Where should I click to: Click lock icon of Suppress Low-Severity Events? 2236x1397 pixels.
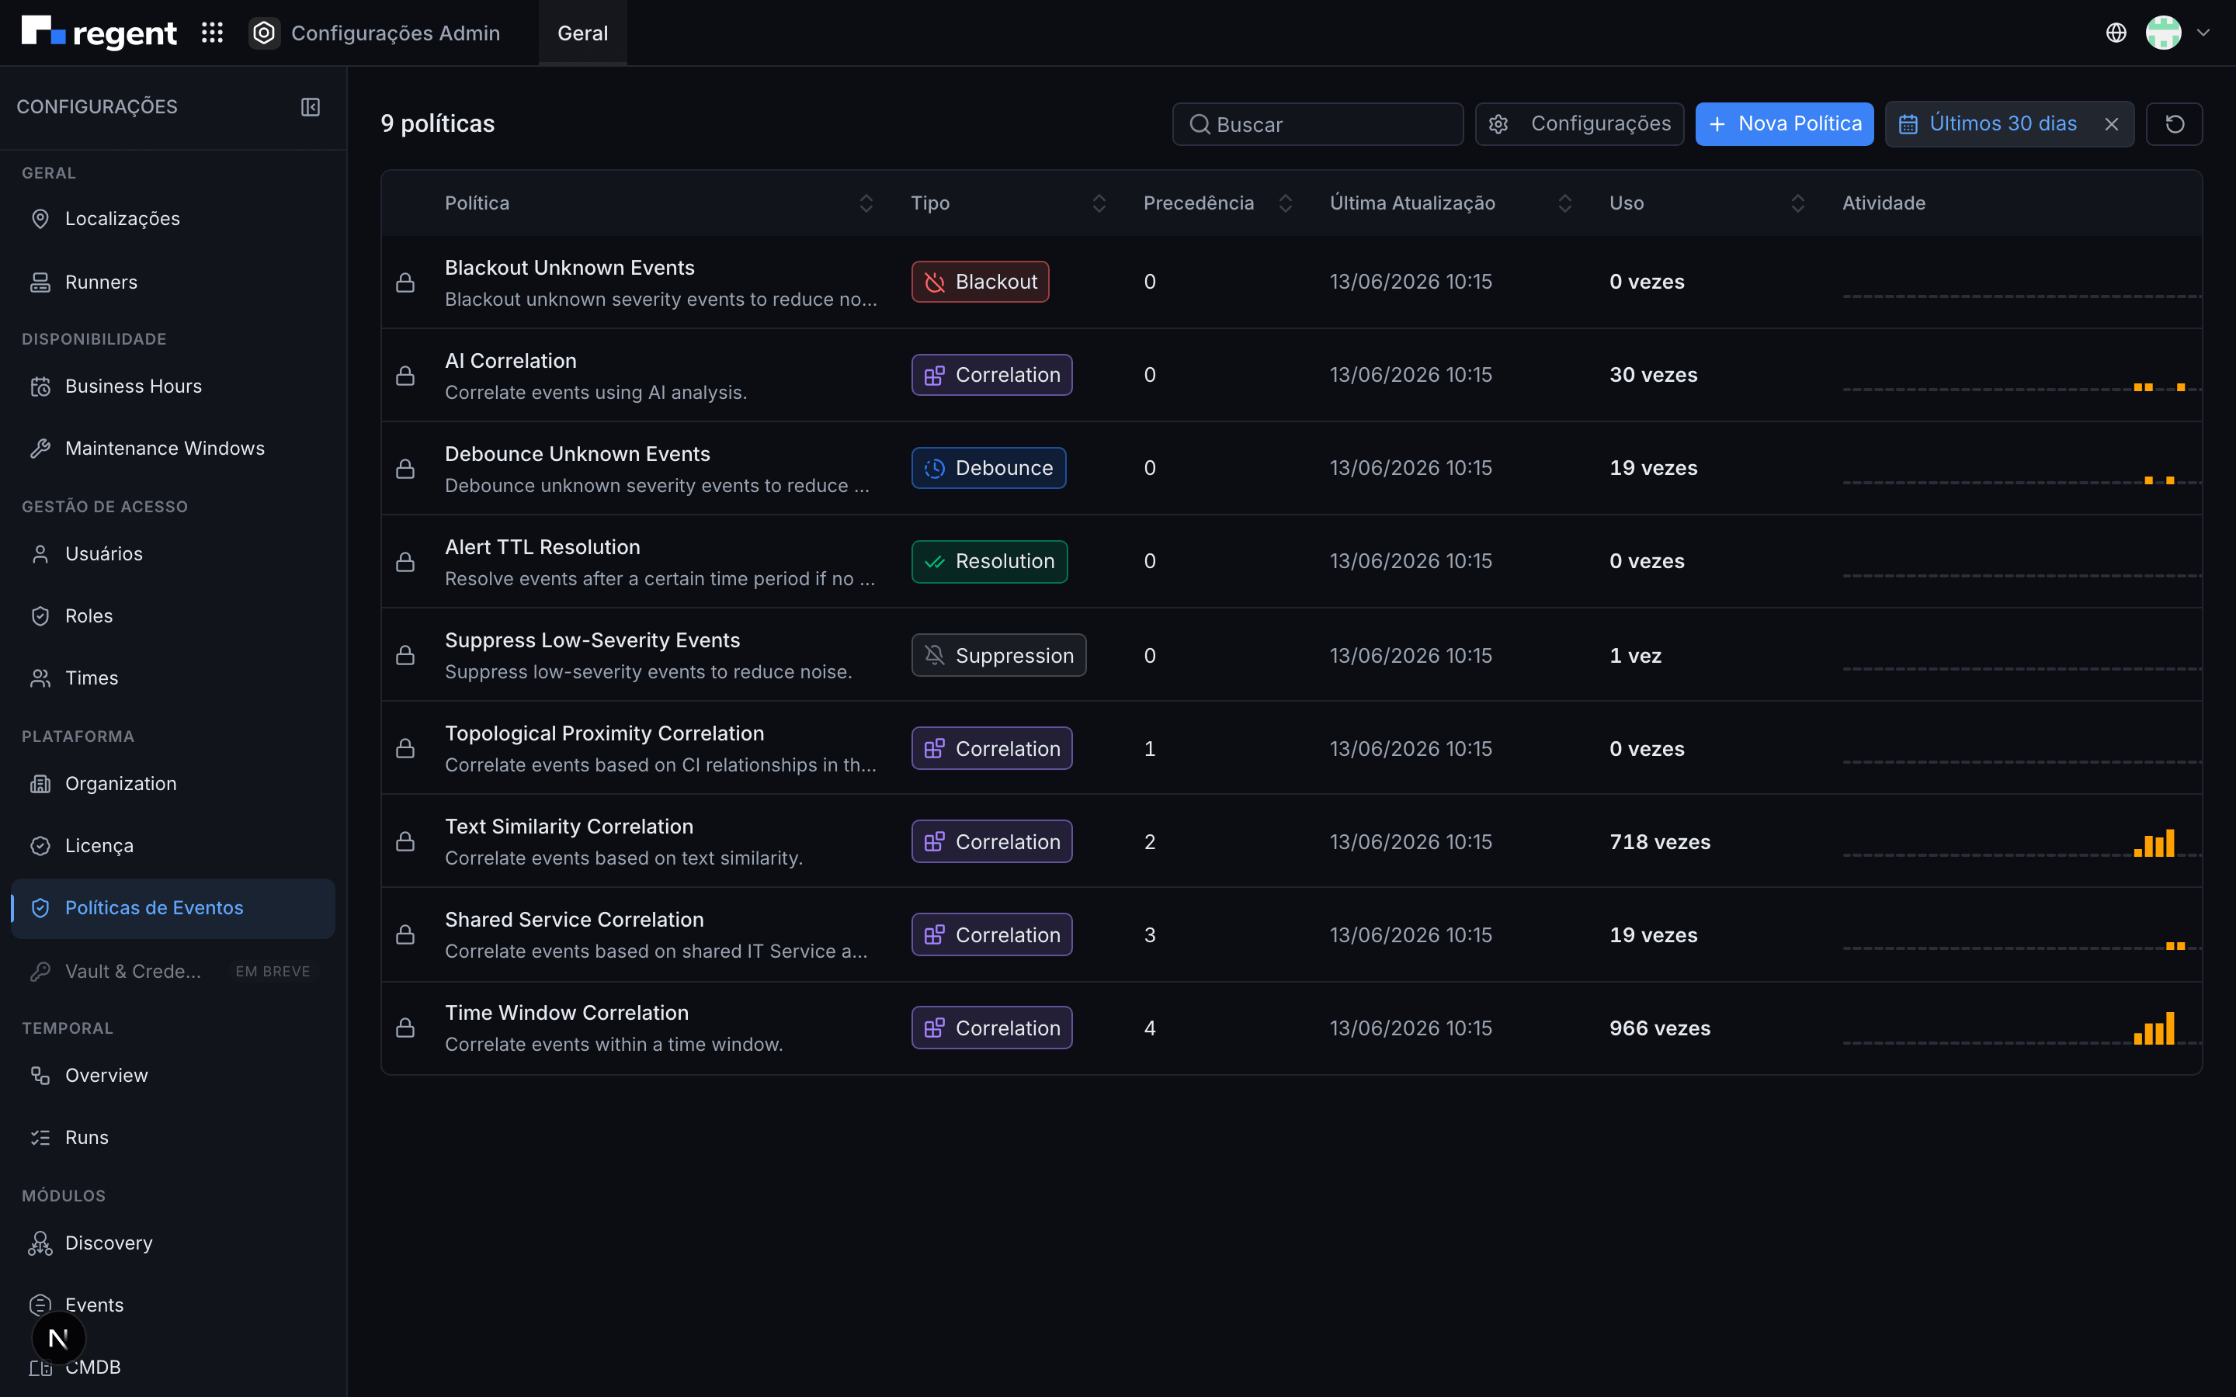404,655
